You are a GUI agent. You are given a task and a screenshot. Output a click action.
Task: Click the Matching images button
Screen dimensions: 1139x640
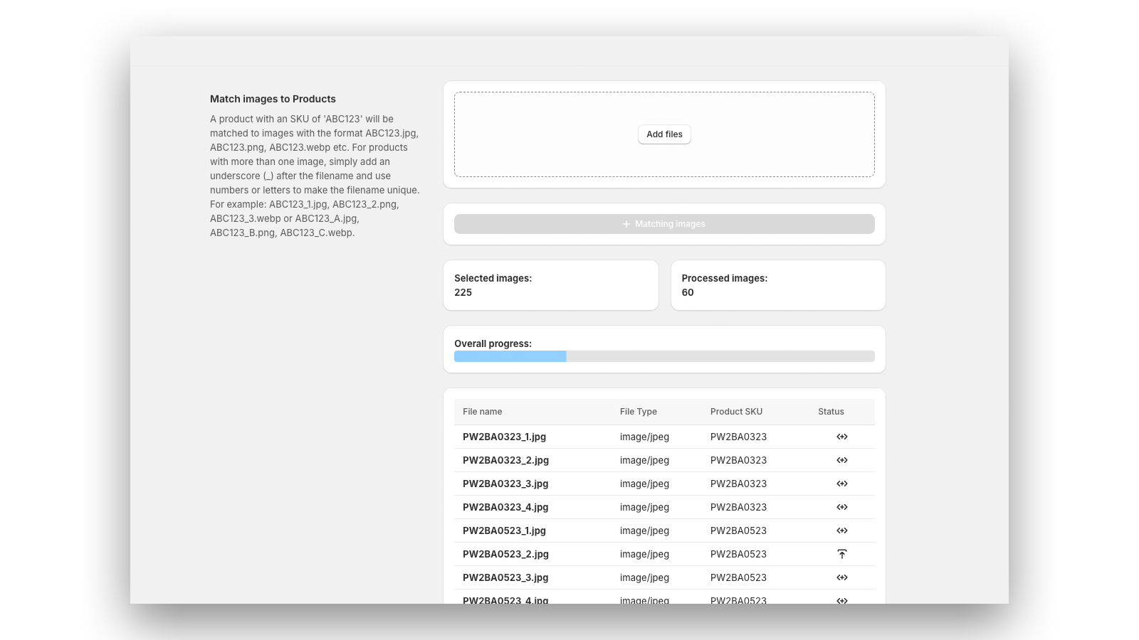point(663,223)
